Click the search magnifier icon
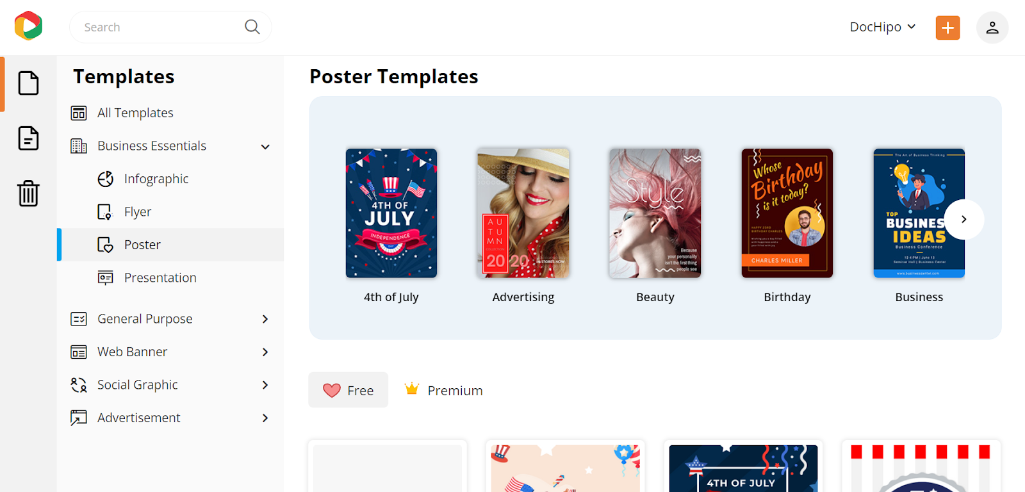This screenshot has height=492, width=1025. pyautogui.click(x=252, y=27)
